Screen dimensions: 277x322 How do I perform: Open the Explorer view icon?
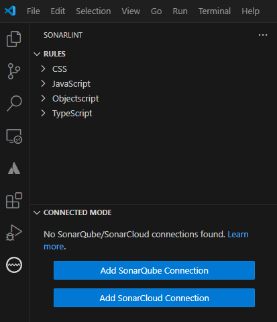(x=14, y=39)
